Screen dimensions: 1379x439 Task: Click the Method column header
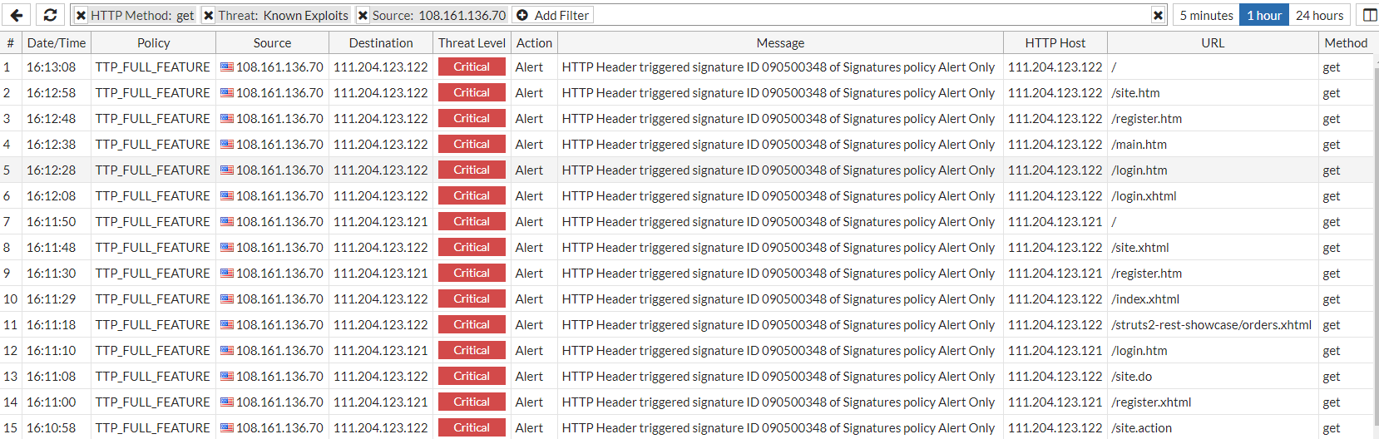point(1346,43)
